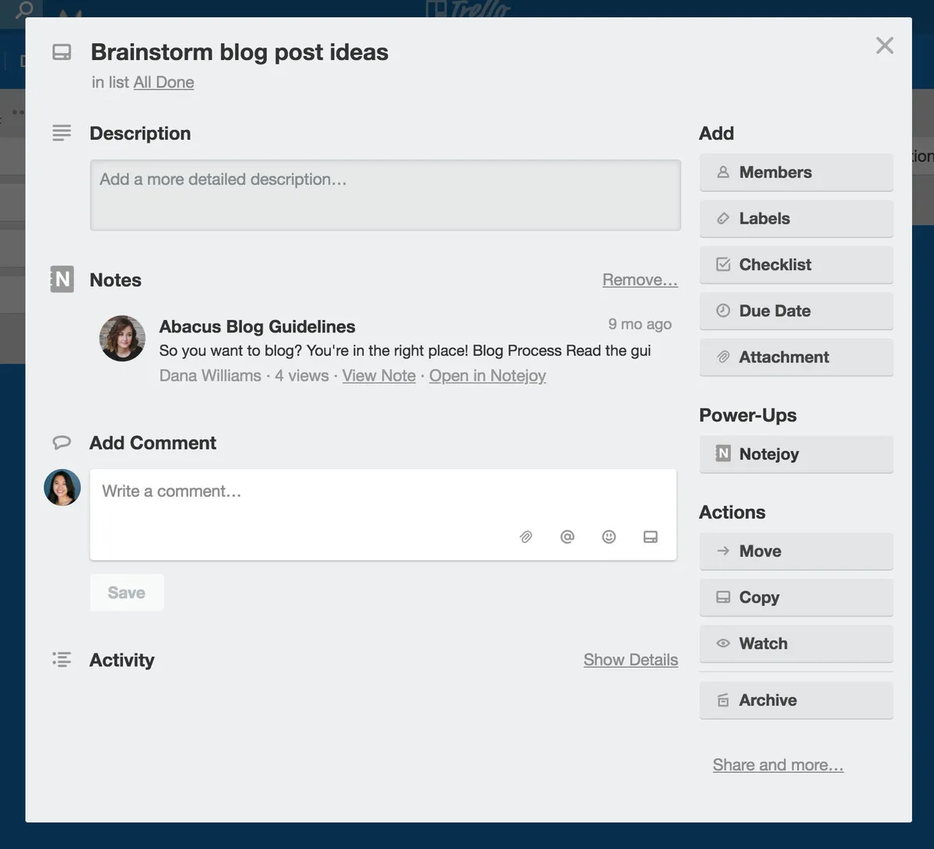Open the Members picker
The image size is (934, 849).
[x=795, y=172]
